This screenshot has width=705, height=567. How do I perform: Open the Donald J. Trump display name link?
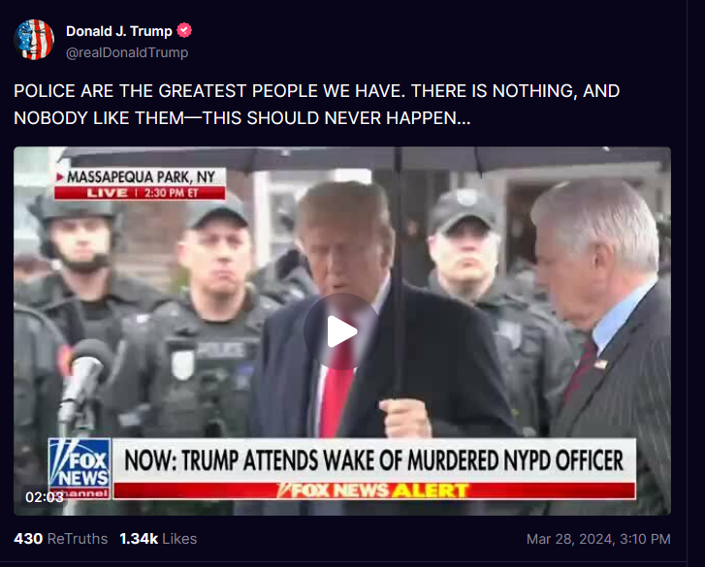[x=119, y=31]
